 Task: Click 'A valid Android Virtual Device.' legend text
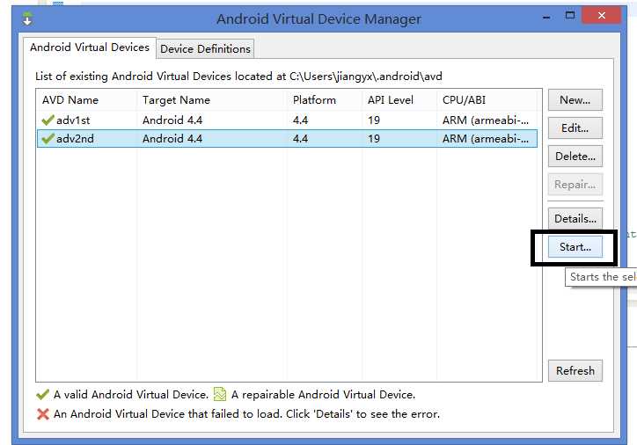[x=131, y=395]
